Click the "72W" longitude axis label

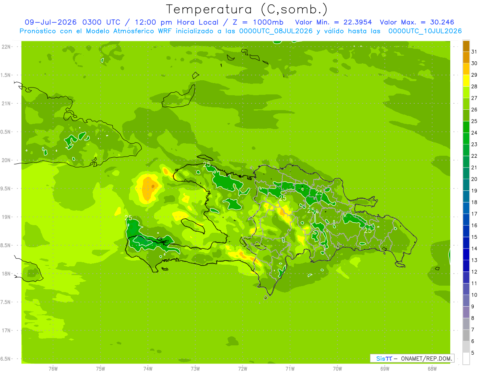(x=242, y=369)
